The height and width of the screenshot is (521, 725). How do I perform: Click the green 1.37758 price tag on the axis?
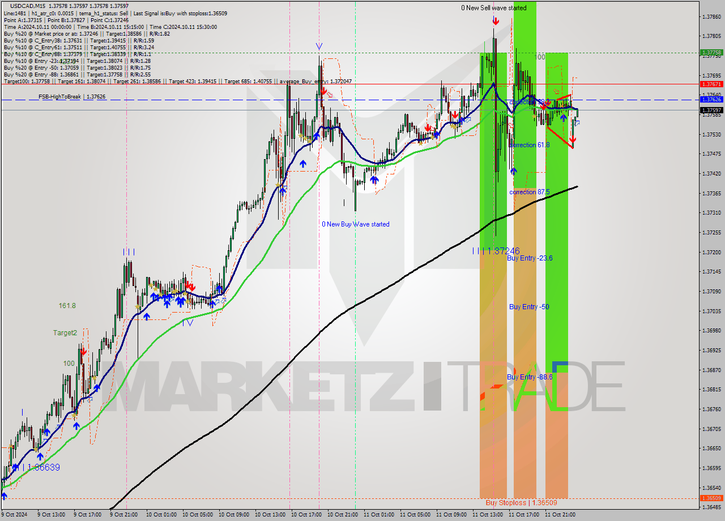click(x=711, y=52)
